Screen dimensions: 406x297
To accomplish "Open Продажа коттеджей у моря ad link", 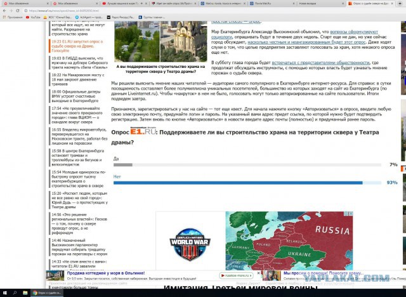I will pos(106,273).
